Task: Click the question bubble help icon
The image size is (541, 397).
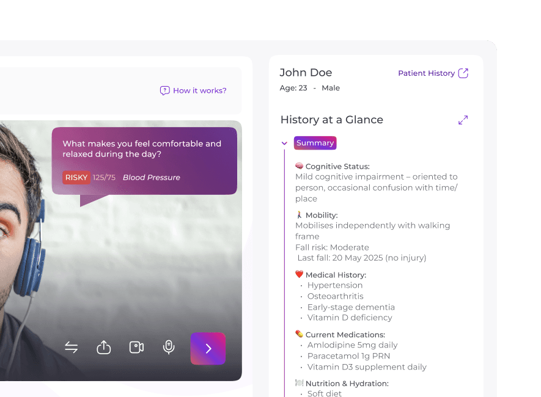Action: coord(164,90)
